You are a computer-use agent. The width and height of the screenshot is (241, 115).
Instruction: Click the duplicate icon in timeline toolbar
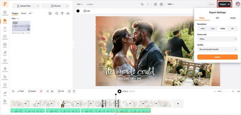click(69, 91)
